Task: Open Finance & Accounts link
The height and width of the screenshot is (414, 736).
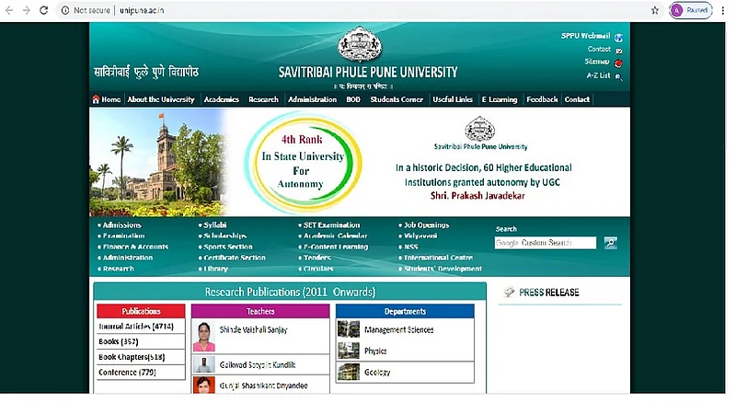Action: (x=135, y=247)
